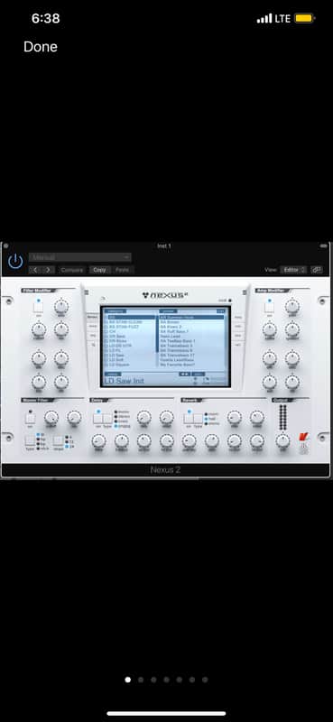This screenshot has height=722, width=333.
Task: Open the hamburger menu left of the logo
Action: point(86,292)
